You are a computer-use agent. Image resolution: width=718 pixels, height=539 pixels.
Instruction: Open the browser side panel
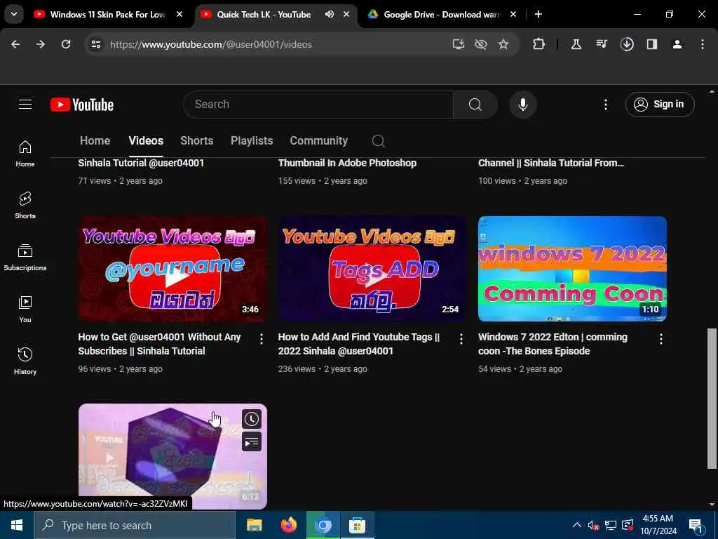click(x=652, y=44)
